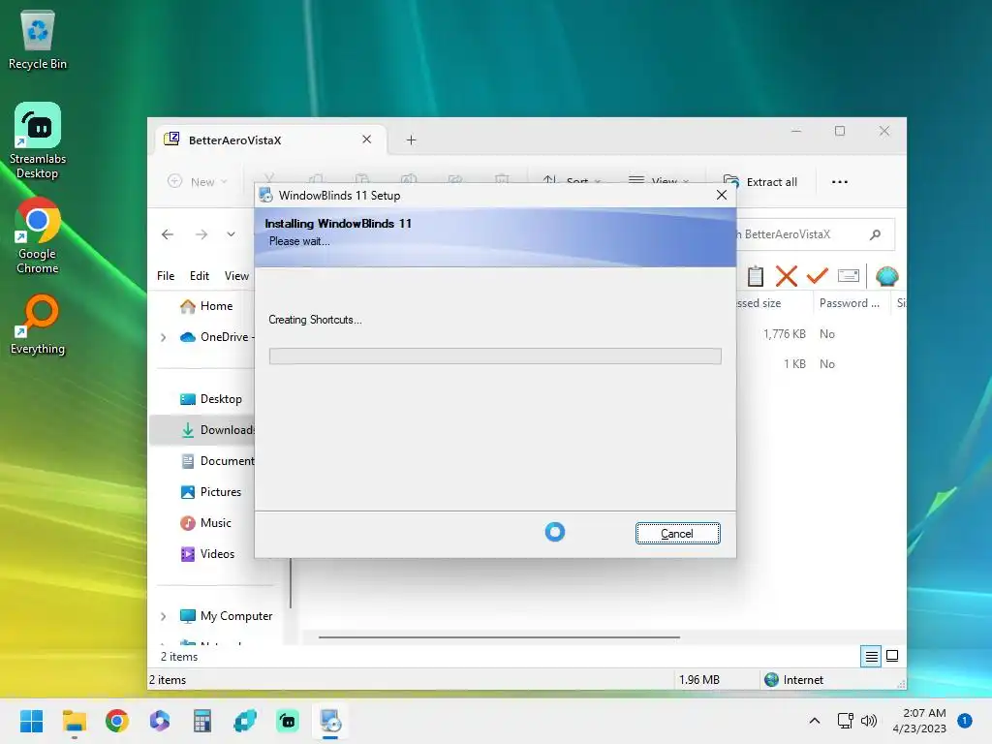Viewport: 992px width, 744px height.
Task: Open Calculator from the taskbar
Action: (201, 721)
